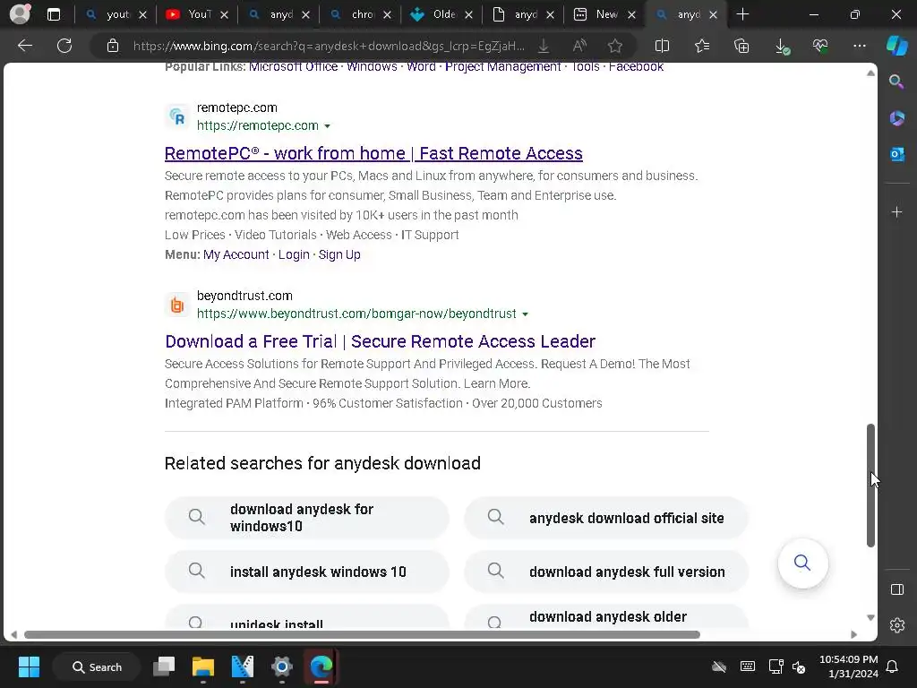Screen dimensions: 917x688
Task: Click RemotePC Sign Up link
Action: point(339,254)
